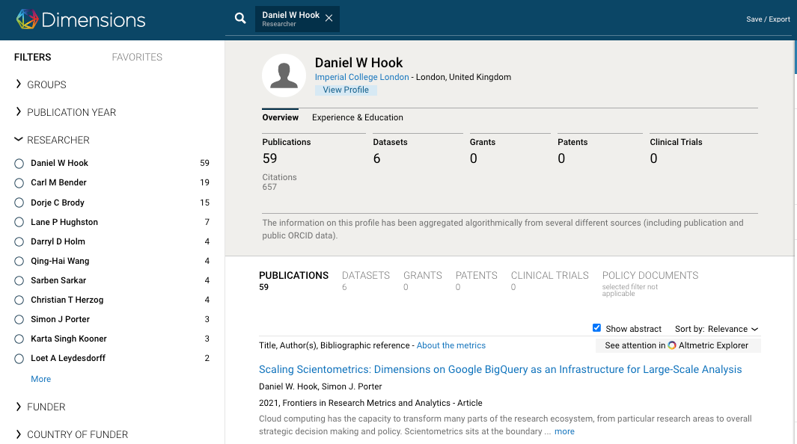This screenshot has height=444, width=797.
Task: Click the Altmetric Explorer attention button
Action: (x=677, y=345)
